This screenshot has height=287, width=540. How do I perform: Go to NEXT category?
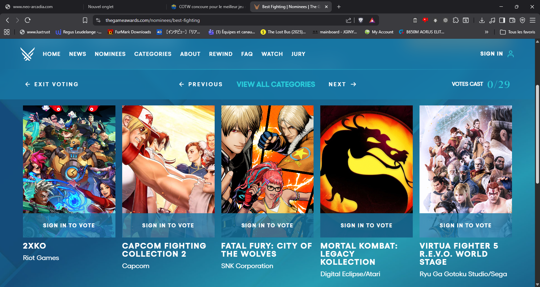342,84
